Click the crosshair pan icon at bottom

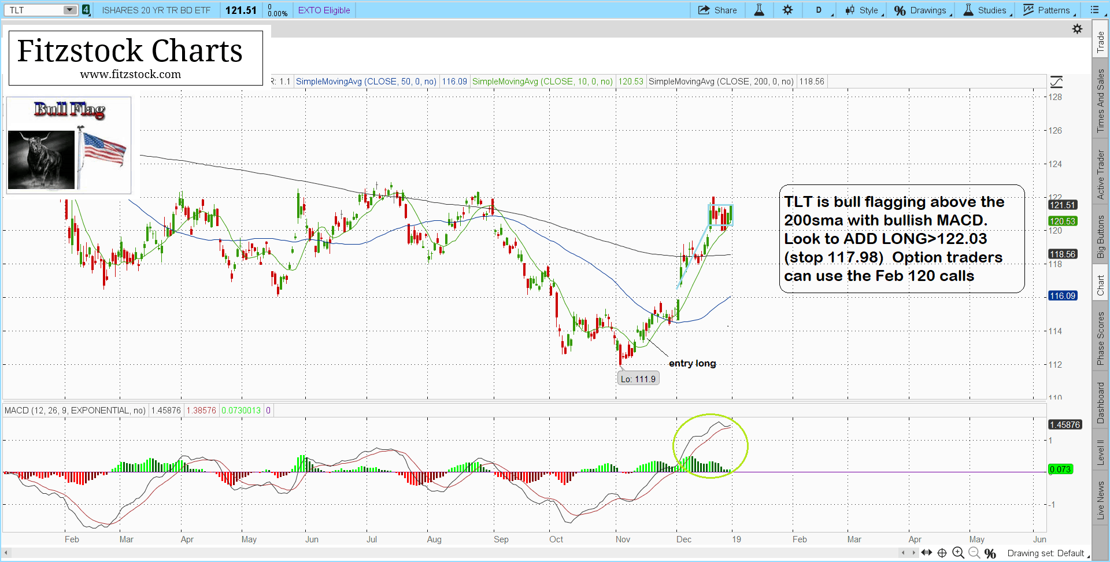click(942, 553)
